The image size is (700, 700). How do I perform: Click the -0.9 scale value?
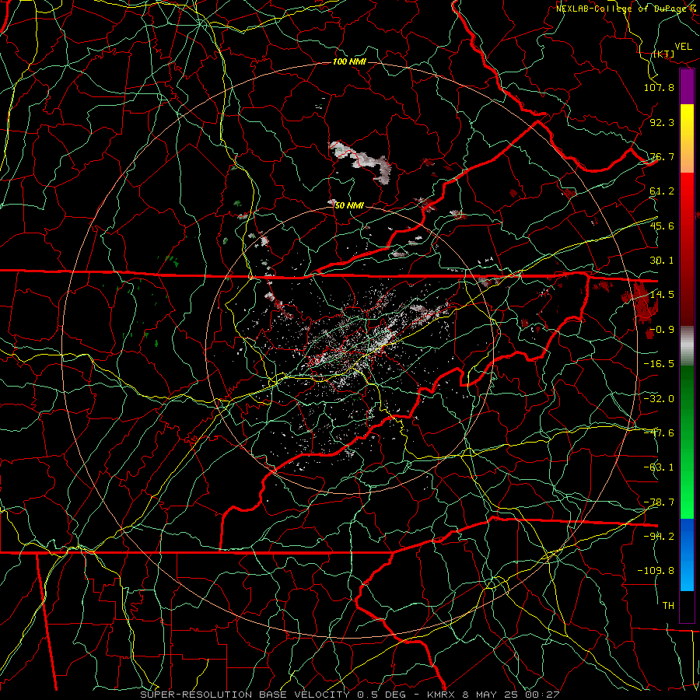coord(662,330)
